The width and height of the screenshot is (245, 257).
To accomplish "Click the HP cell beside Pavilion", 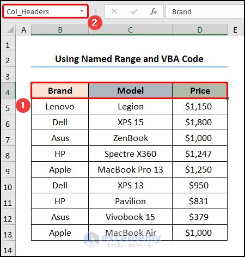I will tap(60, 201).
